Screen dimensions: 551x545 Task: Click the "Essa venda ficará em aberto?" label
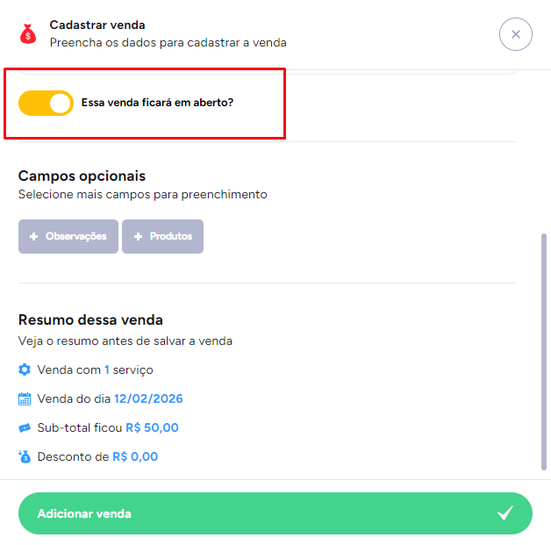(x=157, y=103)
